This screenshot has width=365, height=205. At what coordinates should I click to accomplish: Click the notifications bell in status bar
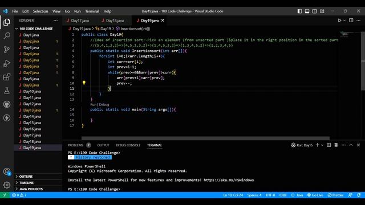[x=359, y=195]
